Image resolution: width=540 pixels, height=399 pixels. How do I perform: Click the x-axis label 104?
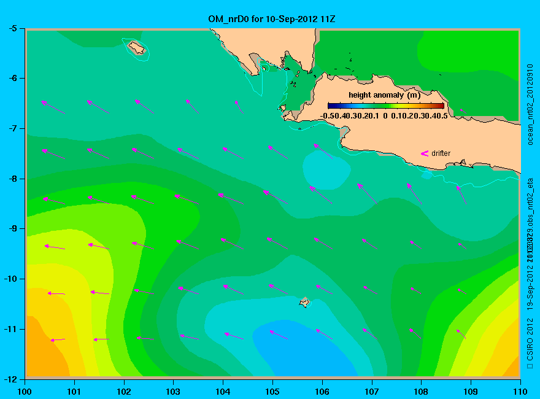[x=223, y=392]
